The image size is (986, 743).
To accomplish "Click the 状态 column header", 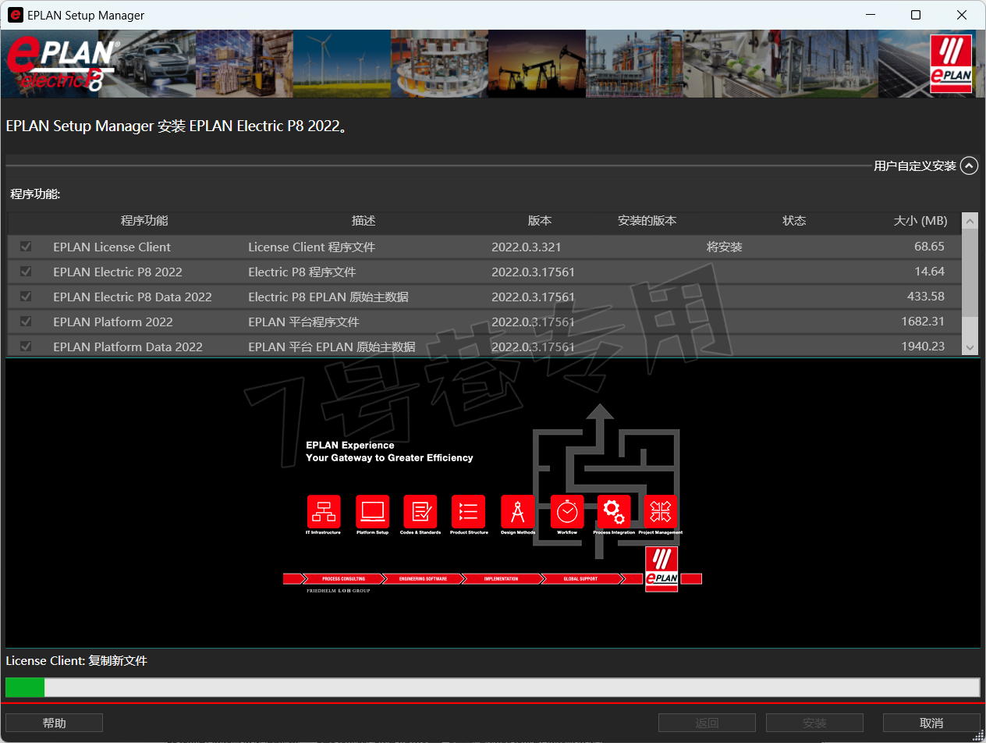I will point(794,221).
